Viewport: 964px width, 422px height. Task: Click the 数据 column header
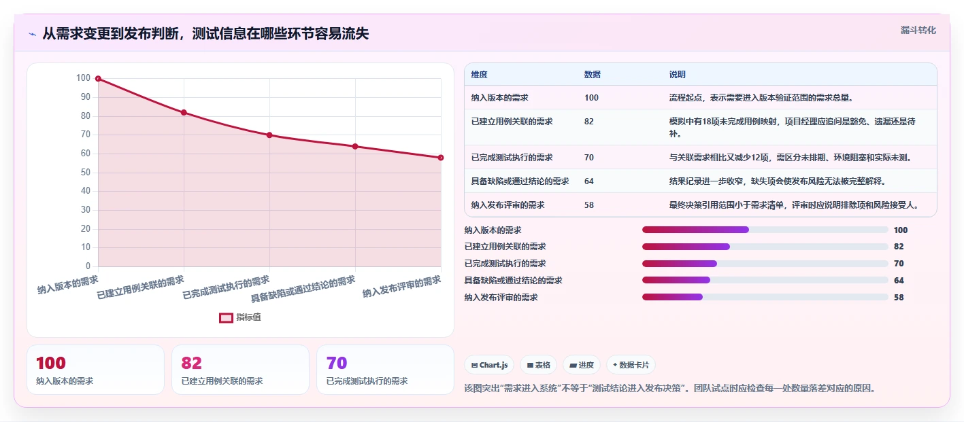(x=592, y=75)
